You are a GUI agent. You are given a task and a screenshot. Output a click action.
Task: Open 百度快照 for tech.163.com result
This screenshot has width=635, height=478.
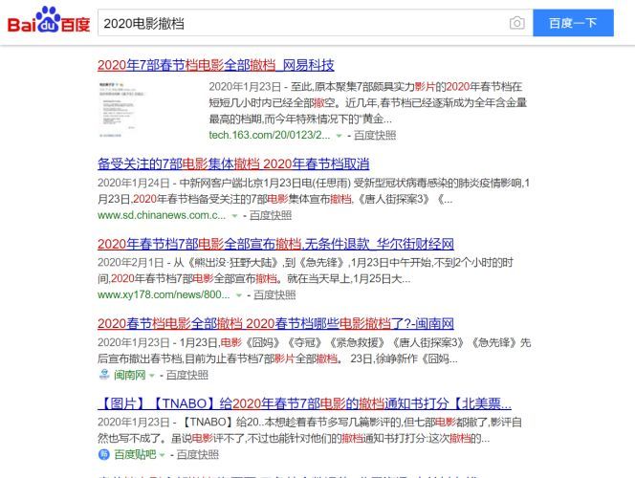tap(375, 135)
